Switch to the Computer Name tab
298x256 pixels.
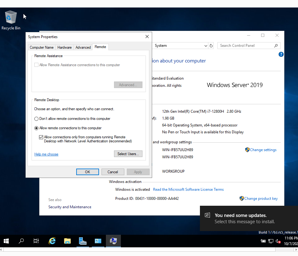click(42, 47)
